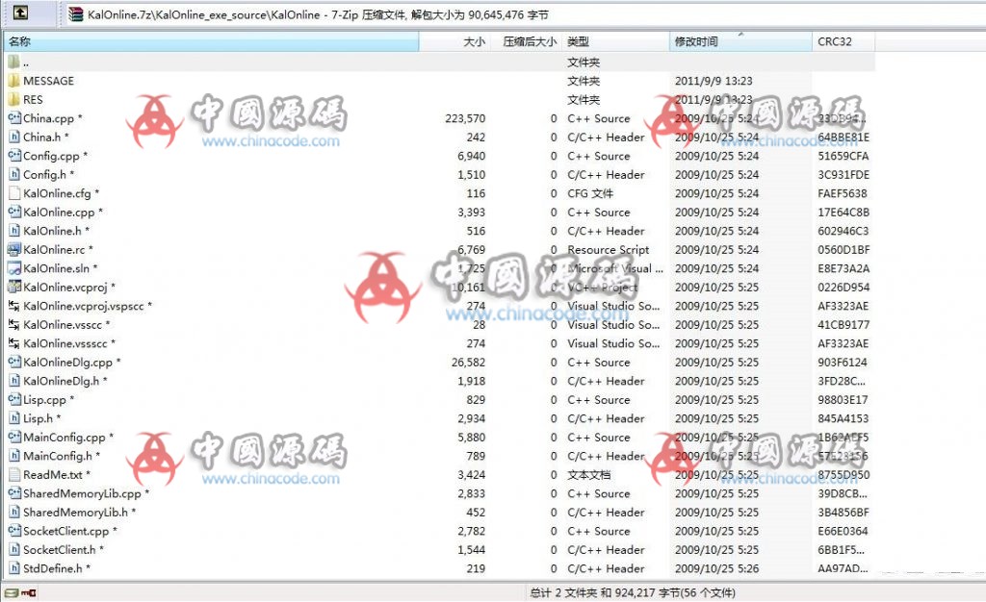Viewport: 986px width, 602px height.
Task: Click size value 26,582 of KalOnlineDlg.cpp
Action: 469,363
